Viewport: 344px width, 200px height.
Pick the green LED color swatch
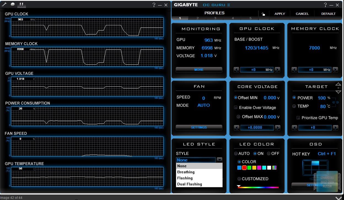249,168
